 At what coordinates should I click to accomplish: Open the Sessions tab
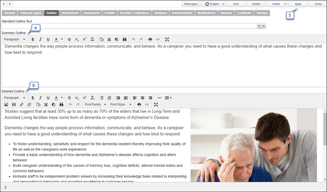[160, 13]
